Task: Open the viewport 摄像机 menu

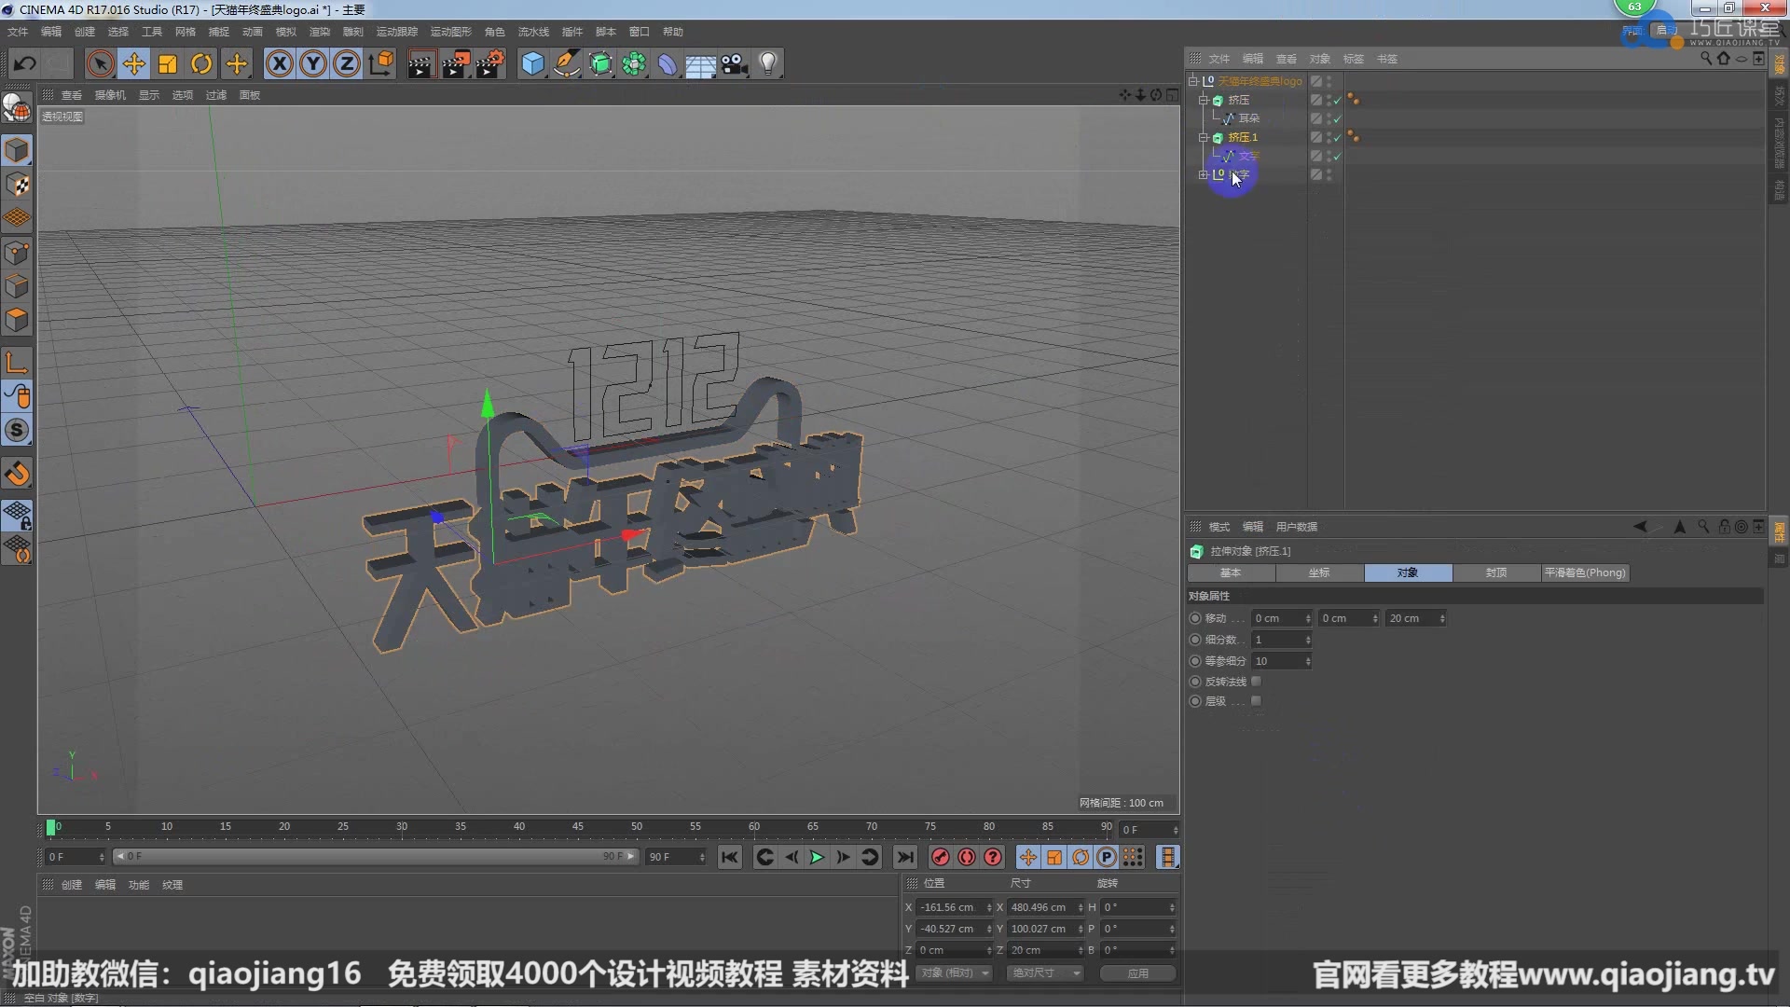Action: point(109,95)
